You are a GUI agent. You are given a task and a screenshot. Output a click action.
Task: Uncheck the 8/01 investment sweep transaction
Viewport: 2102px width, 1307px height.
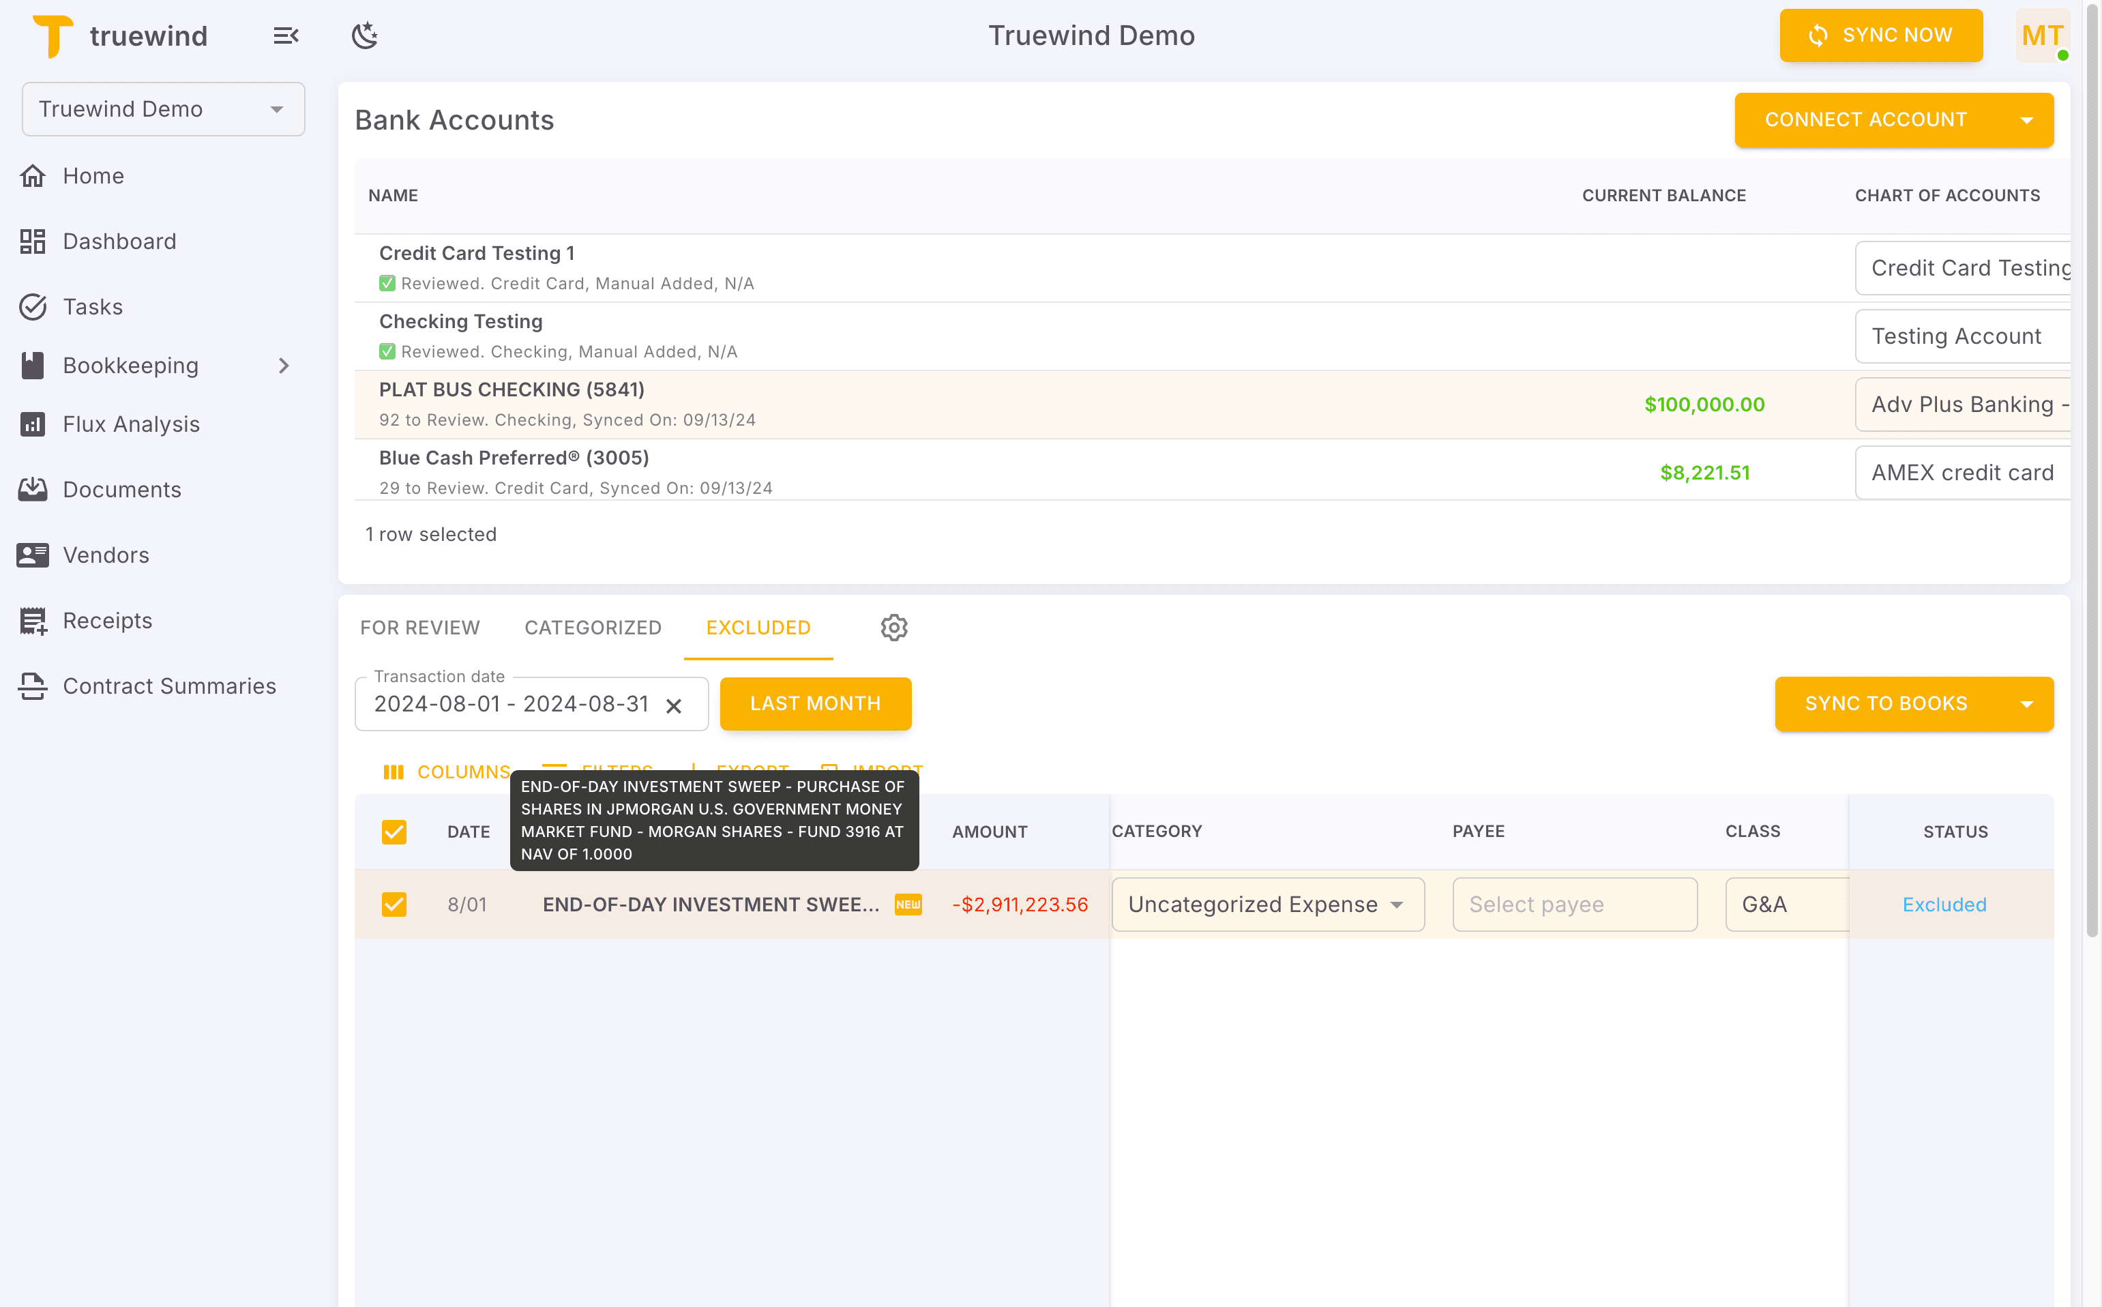coord(395,904)
